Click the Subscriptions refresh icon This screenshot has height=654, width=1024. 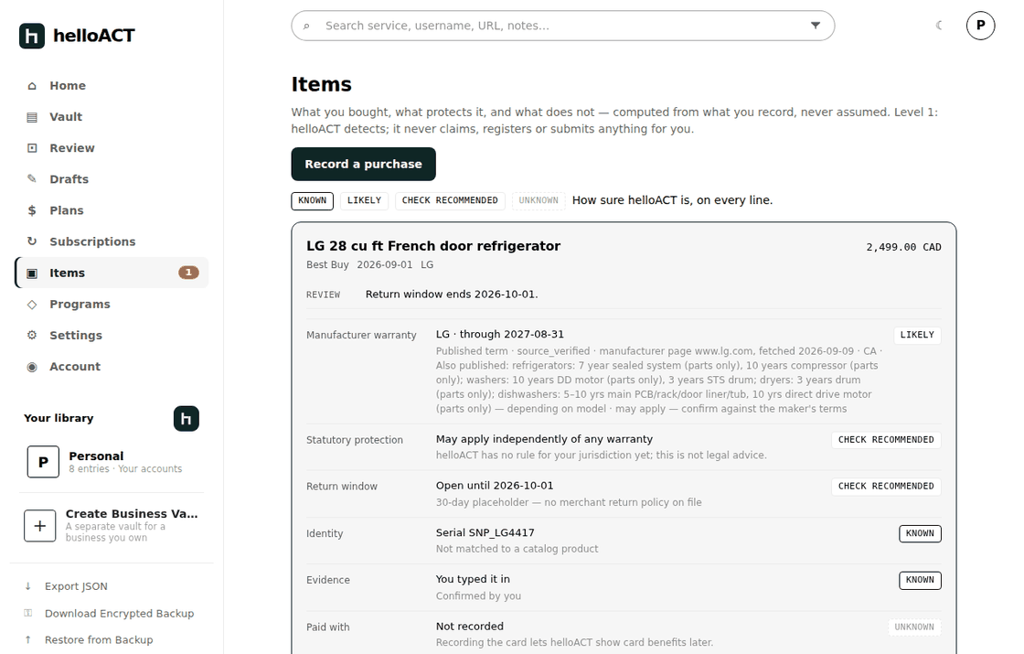tap(32, 241)
